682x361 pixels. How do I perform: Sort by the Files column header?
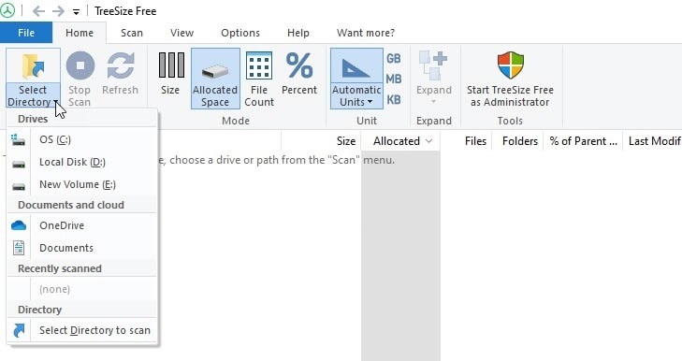click(466, 141)
